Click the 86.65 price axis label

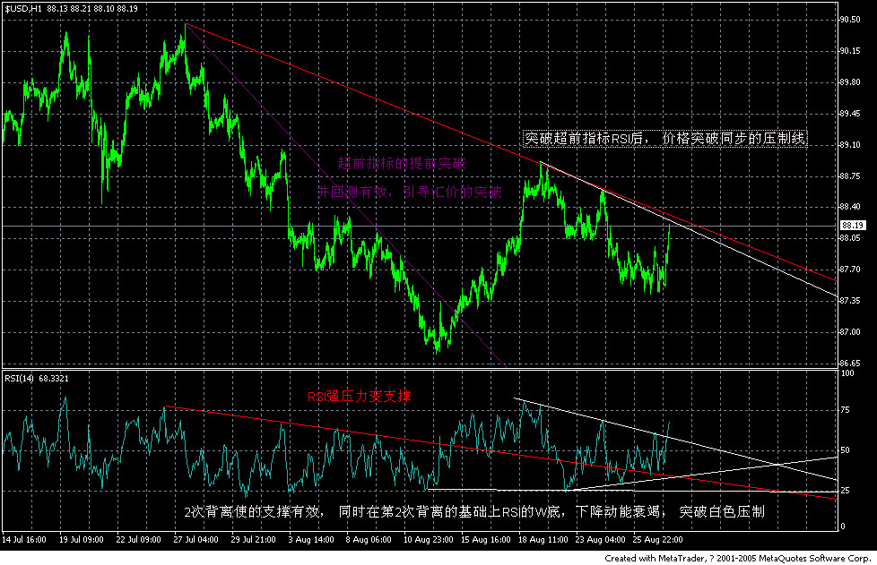pos(850,364)
